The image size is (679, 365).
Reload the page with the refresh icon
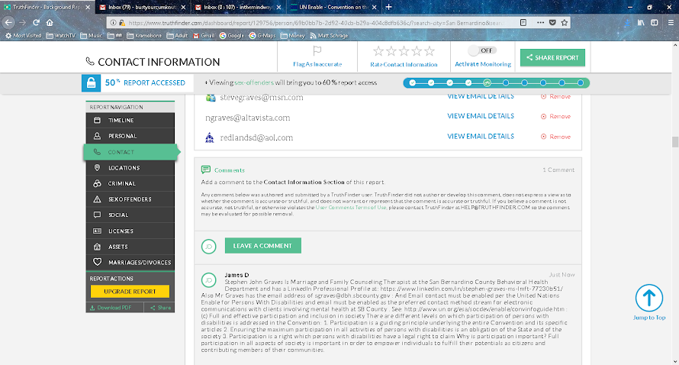click(37, 23)
